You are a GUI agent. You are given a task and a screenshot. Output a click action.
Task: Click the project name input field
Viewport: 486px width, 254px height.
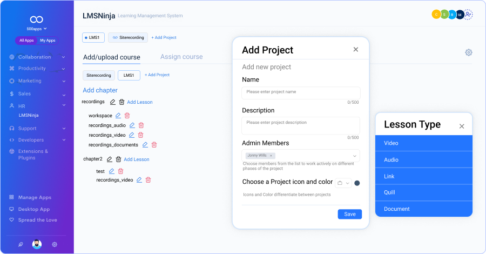tap(300, 92)
